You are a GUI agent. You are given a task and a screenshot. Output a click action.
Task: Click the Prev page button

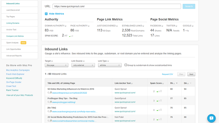[181, 74]
